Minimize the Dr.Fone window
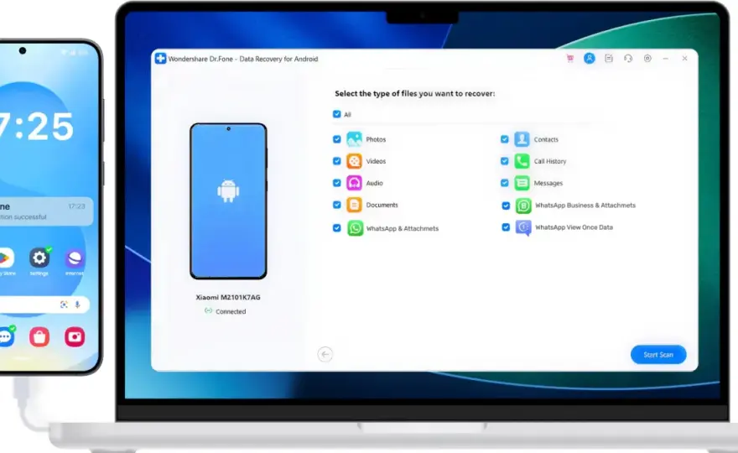The width and height of the screenshot is (738, 453). (x=666, y=59)
